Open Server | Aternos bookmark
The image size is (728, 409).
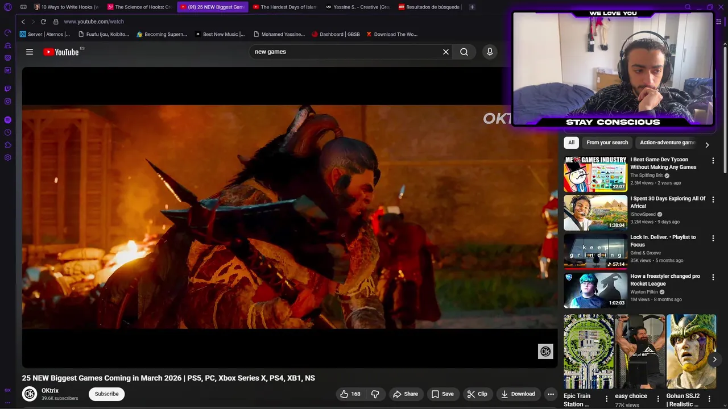(x=45, y=34)
